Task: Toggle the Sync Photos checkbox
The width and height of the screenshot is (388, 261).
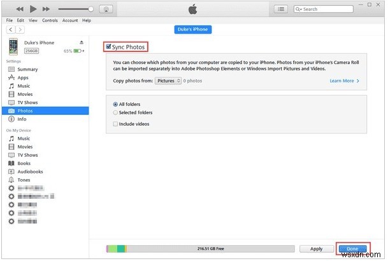Action: pyautogui.click(x=108, y=46)
